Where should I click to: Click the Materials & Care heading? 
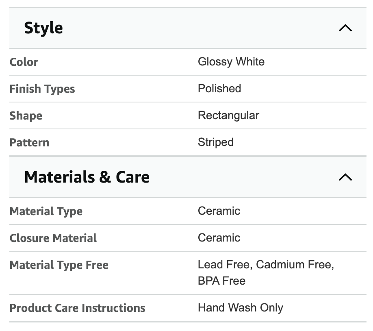click(87, 177)
